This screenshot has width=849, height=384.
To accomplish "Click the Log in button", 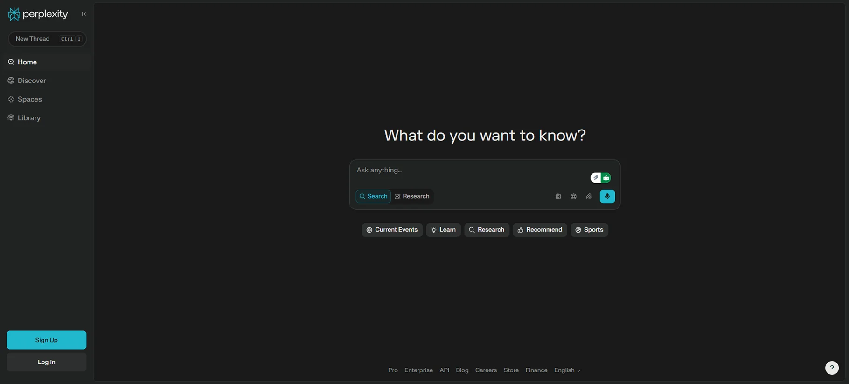I will click(47, 362).
